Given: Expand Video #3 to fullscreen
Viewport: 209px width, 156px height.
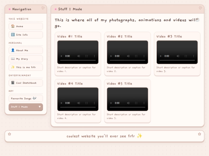Looking at the screenshot, I should (186, 56).
